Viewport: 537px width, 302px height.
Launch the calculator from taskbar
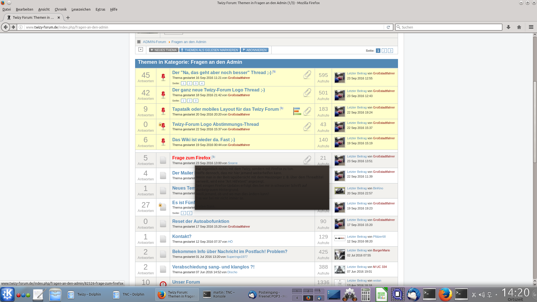(366, 294)
